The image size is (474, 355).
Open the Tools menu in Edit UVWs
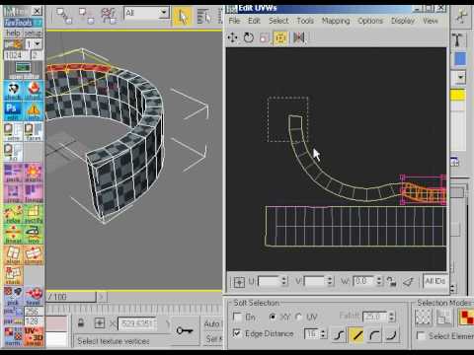tap(305, 21)
